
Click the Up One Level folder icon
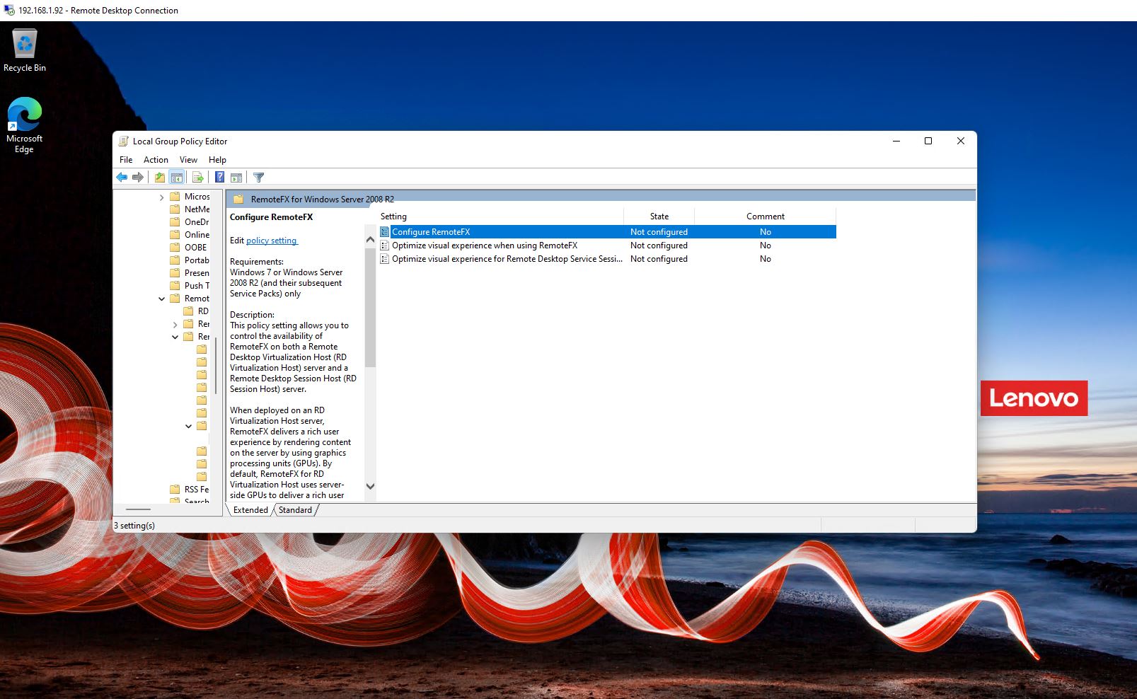[x=160, y=178]
